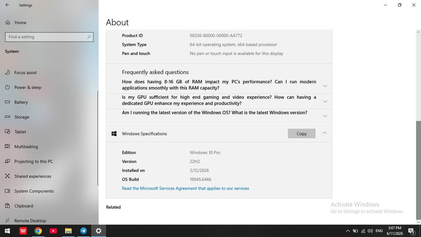Click the battery tray icon
This screenshot has width=421, height=237.
355,231
